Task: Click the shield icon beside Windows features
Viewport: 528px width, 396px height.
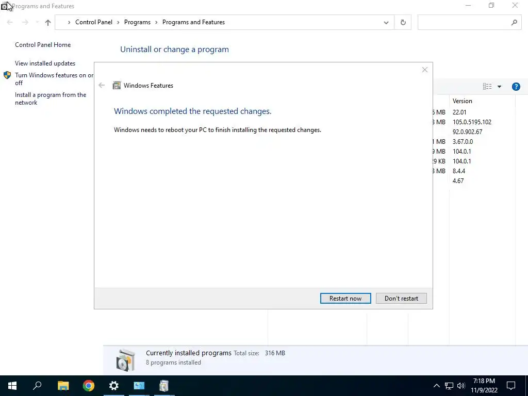Action: click(7, 75)
